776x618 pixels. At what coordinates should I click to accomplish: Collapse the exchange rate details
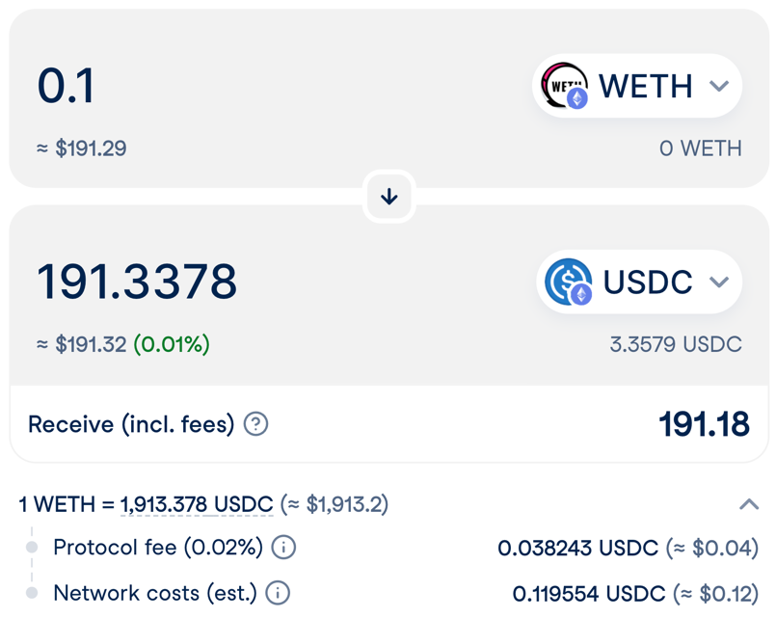click(x=749, y=504)
